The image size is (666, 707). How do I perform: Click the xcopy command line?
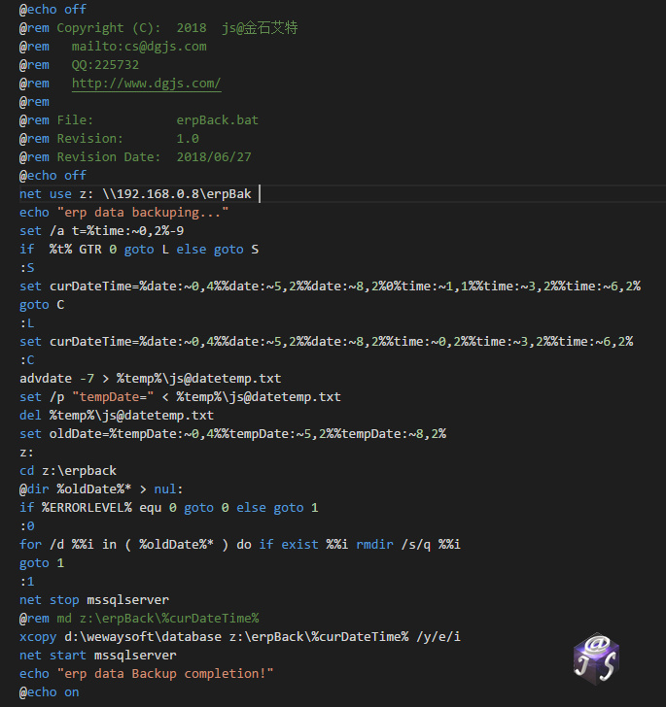(x=239, y=636)
